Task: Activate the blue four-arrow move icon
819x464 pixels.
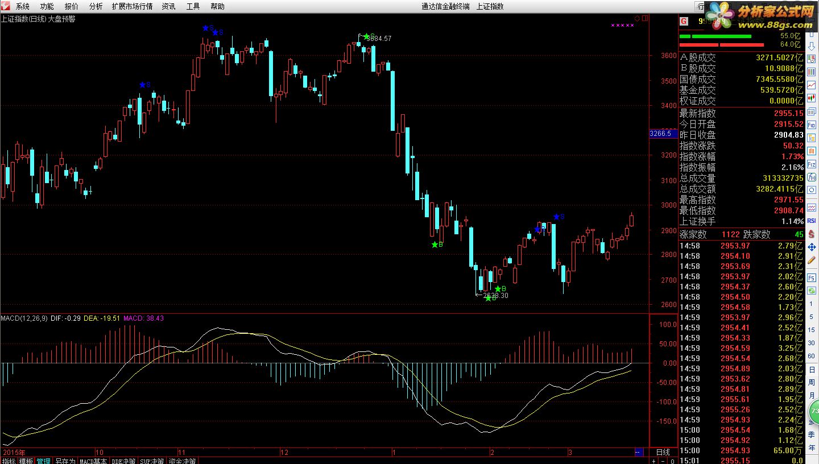Action: click(812, 247)
